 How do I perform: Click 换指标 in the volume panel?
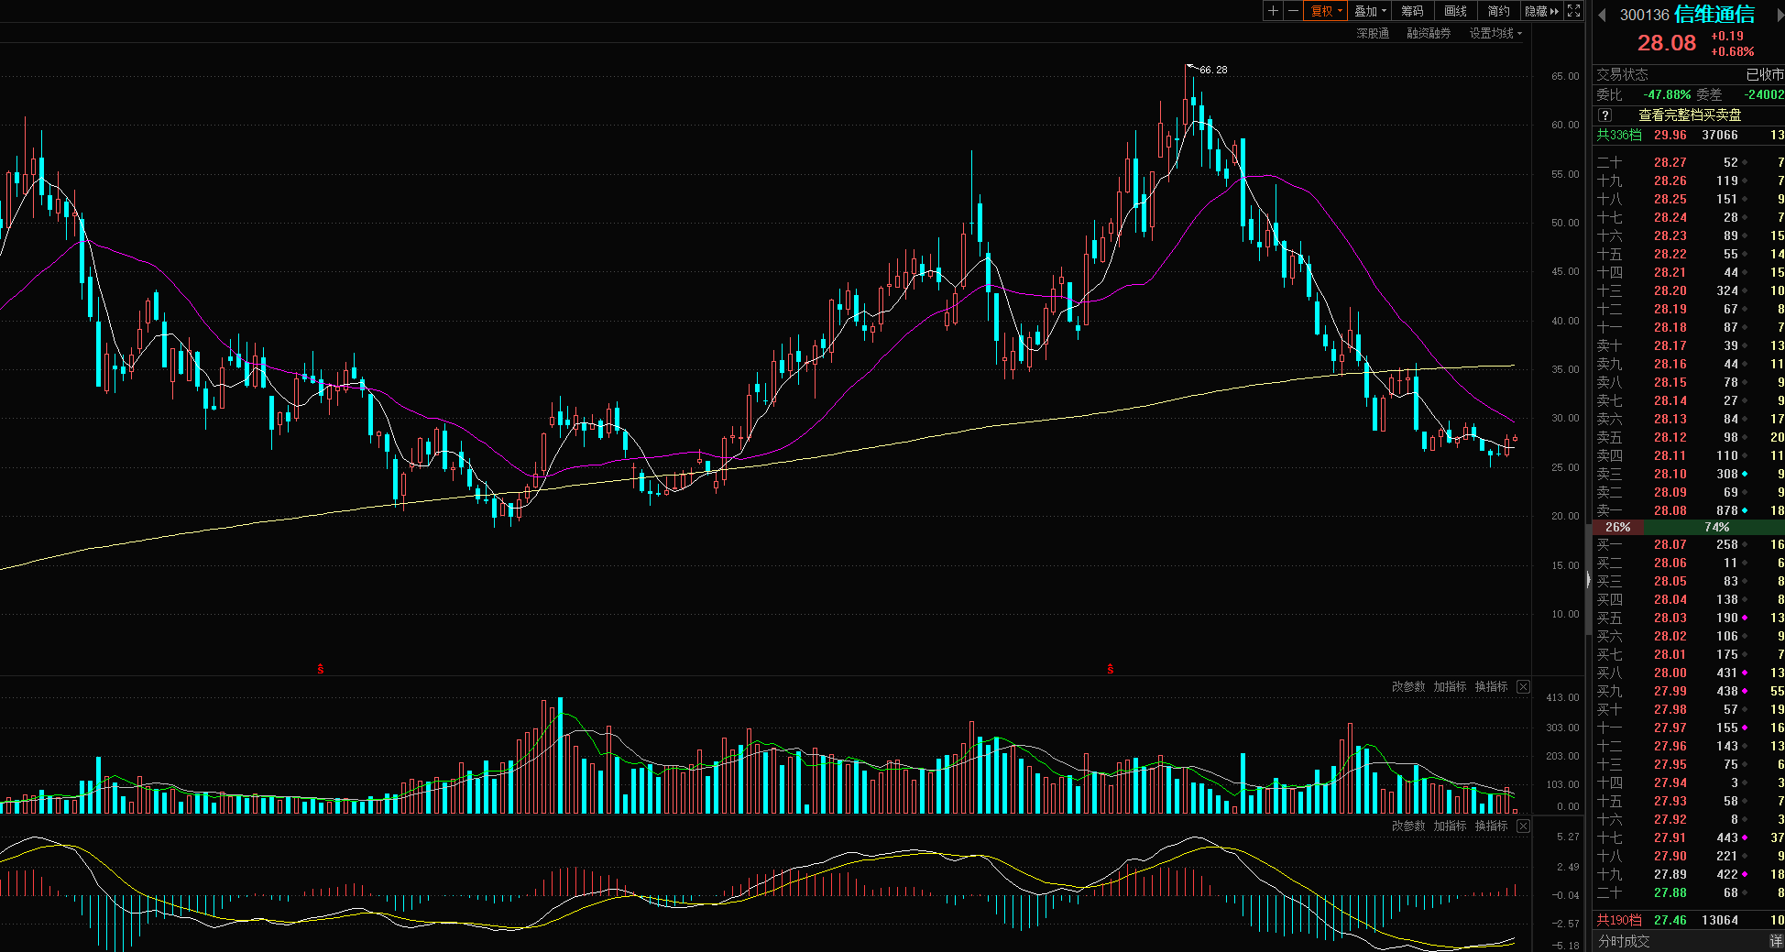click(x=1491, y=686)
